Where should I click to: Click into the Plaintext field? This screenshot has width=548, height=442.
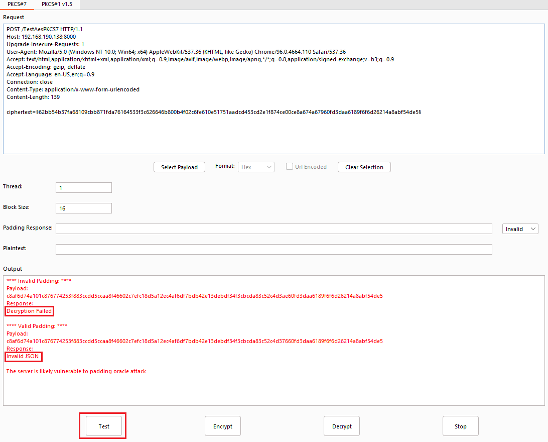click(273, 249)
